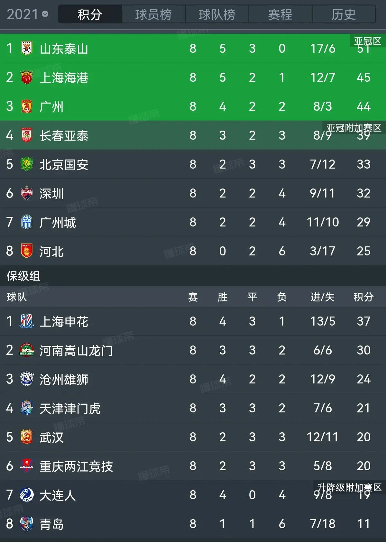Open the 赛程 tab

(280, 14)
